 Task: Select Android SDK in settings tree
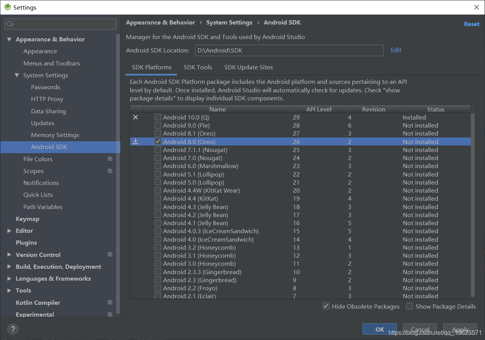coord(60,147)
